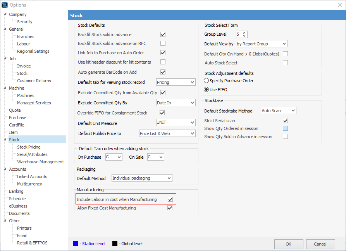Collapse the Company tree node
The width and height of the screenshot is (346, 251).
click(5, 14)
